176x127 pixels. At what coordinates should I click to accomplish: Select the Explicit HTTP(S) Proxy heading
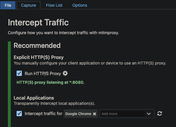(x=38, y=57)
